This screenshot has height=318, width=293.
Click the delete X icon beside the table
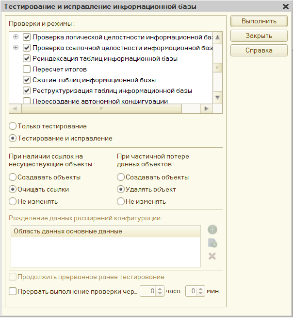tap(212, 256)
